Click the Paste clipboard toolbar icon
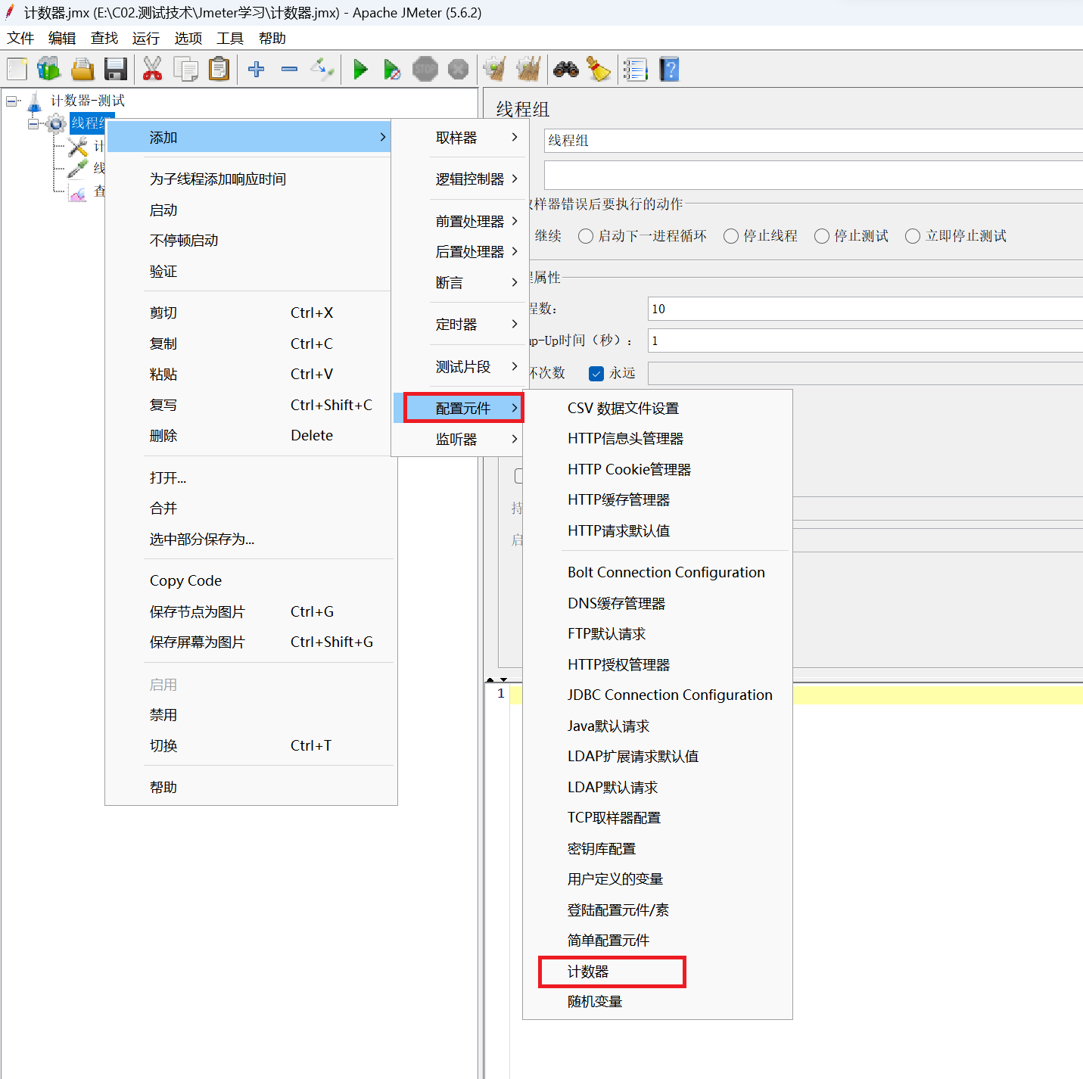This screenshot has height=1079, width=1083. [219, 70]
